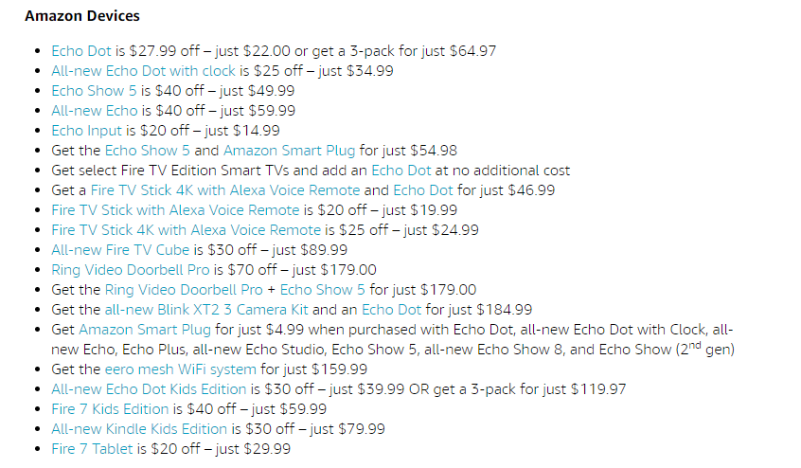Select the All-new Echo link
The height and width of the screenshot is (468, 801).
point(95,111)
